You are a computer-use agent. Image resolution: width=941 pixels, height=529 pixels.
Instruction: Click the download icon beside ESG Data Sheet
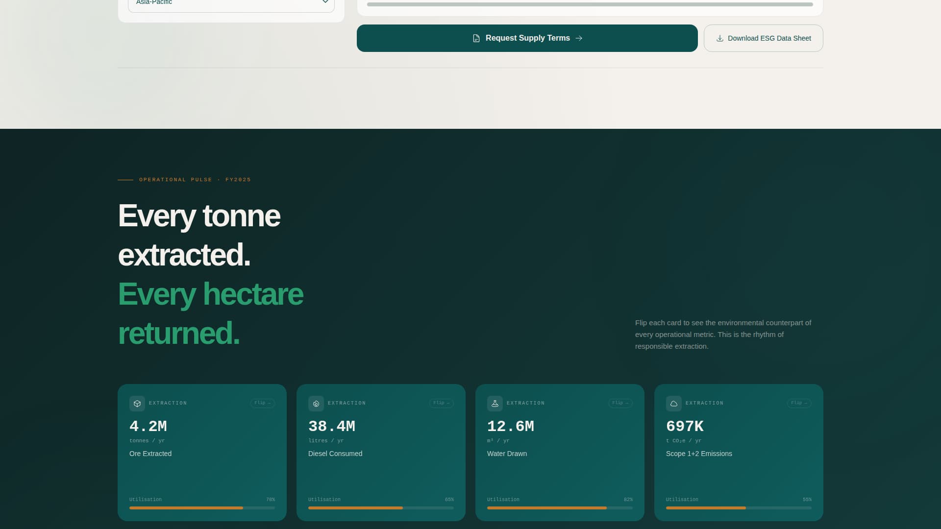(719, 38)
